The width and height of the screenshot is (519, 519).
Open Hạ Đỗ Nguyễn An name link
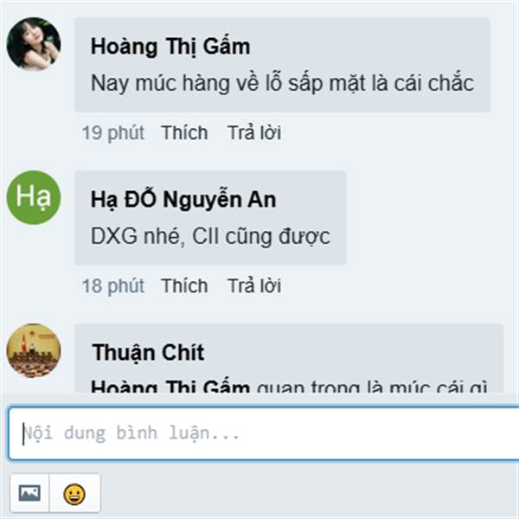[x=183, y=200]
